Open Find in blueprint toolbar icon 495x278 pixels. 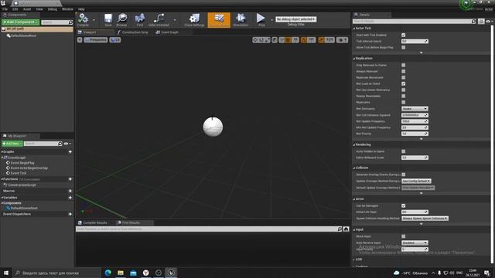139,20
